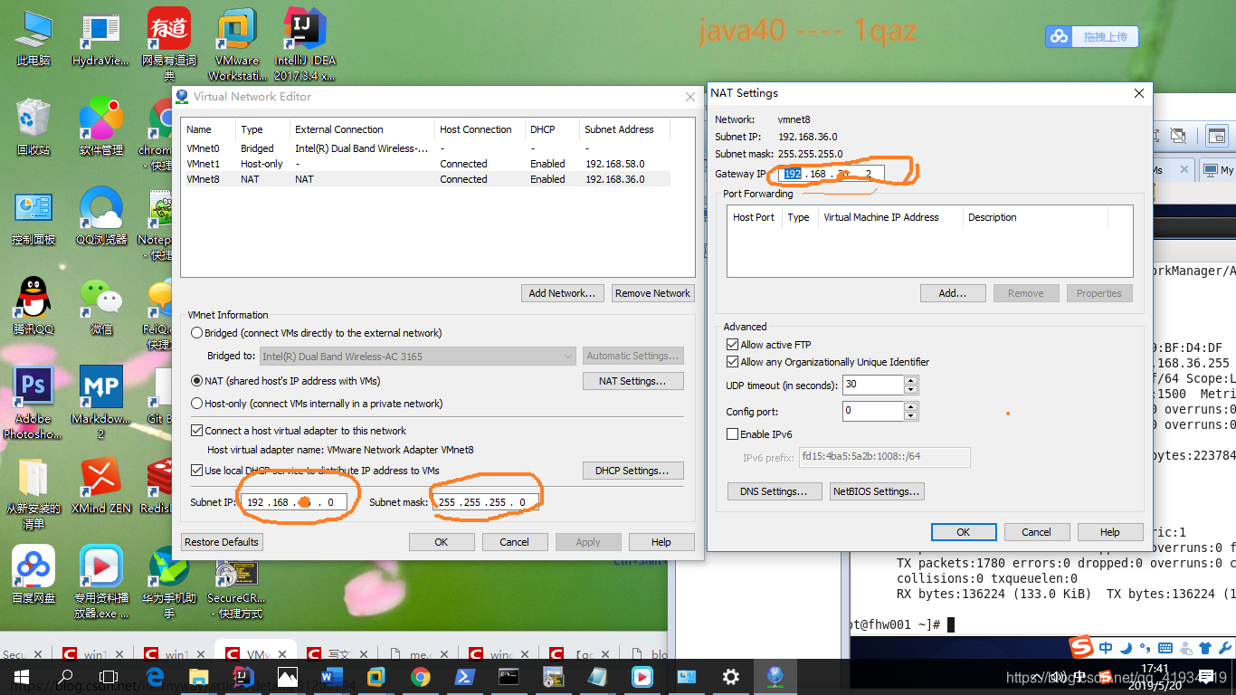This screenshot has width=1236, height=695.
Task: Launch QQ浏览器 desktop shortcut
Action: (100, 217)
